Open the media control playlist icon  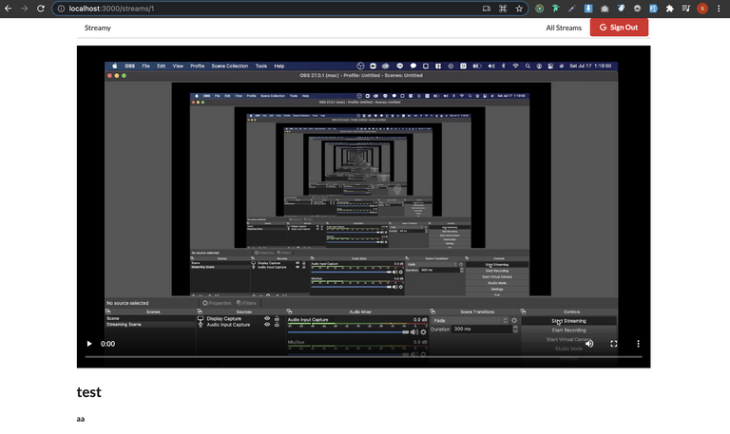685,9
